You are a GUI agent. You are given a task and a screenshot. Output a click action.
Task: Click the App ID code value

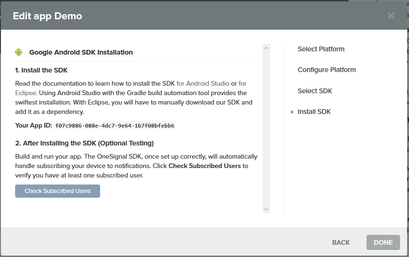(x=115, y=126)
